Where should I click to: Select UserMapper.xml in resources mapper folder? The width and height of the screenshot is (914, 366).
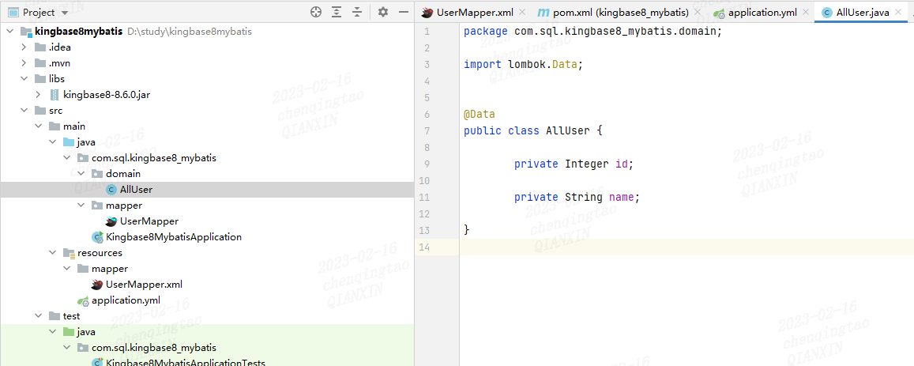tap(144, 285)
